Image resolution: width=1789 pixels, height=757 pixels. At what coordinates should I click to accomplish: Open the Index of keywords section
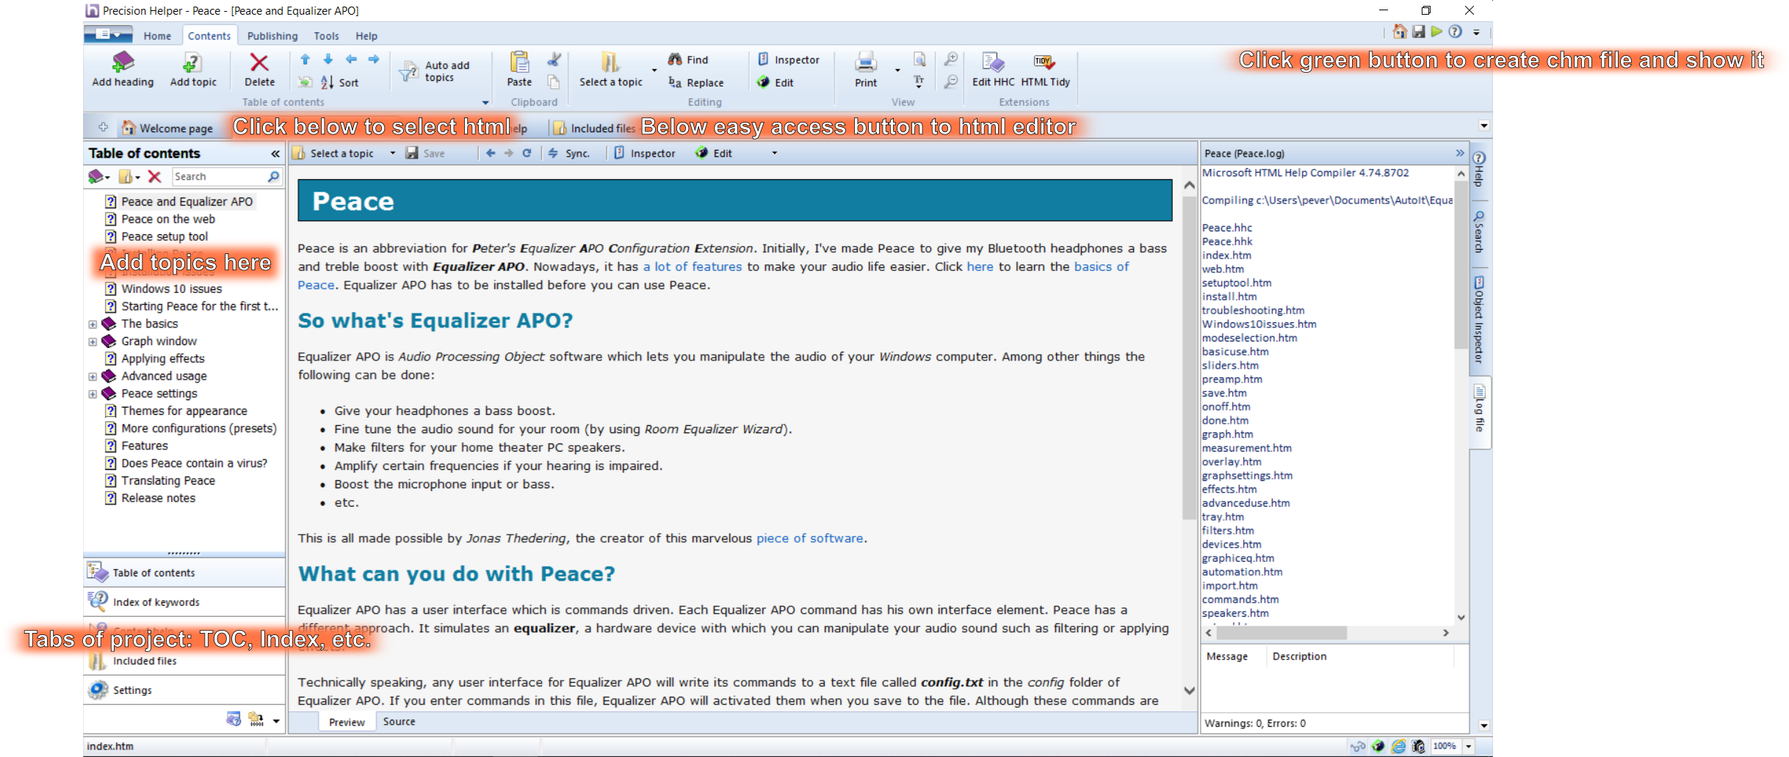click(x=184, y=602)
